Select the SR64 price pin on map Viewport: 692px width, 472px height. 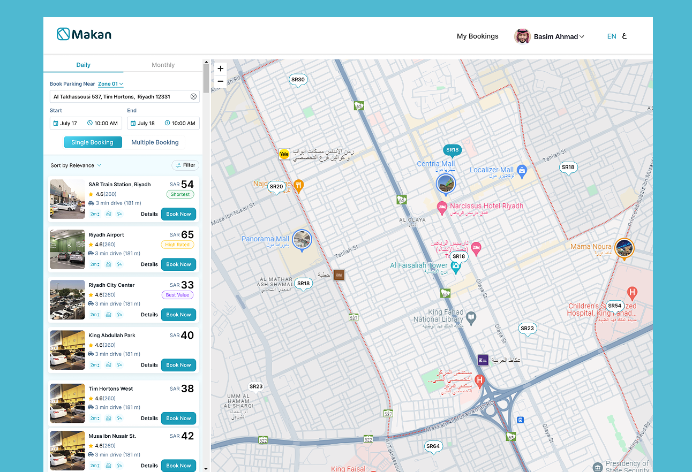[x=433, y=446]
